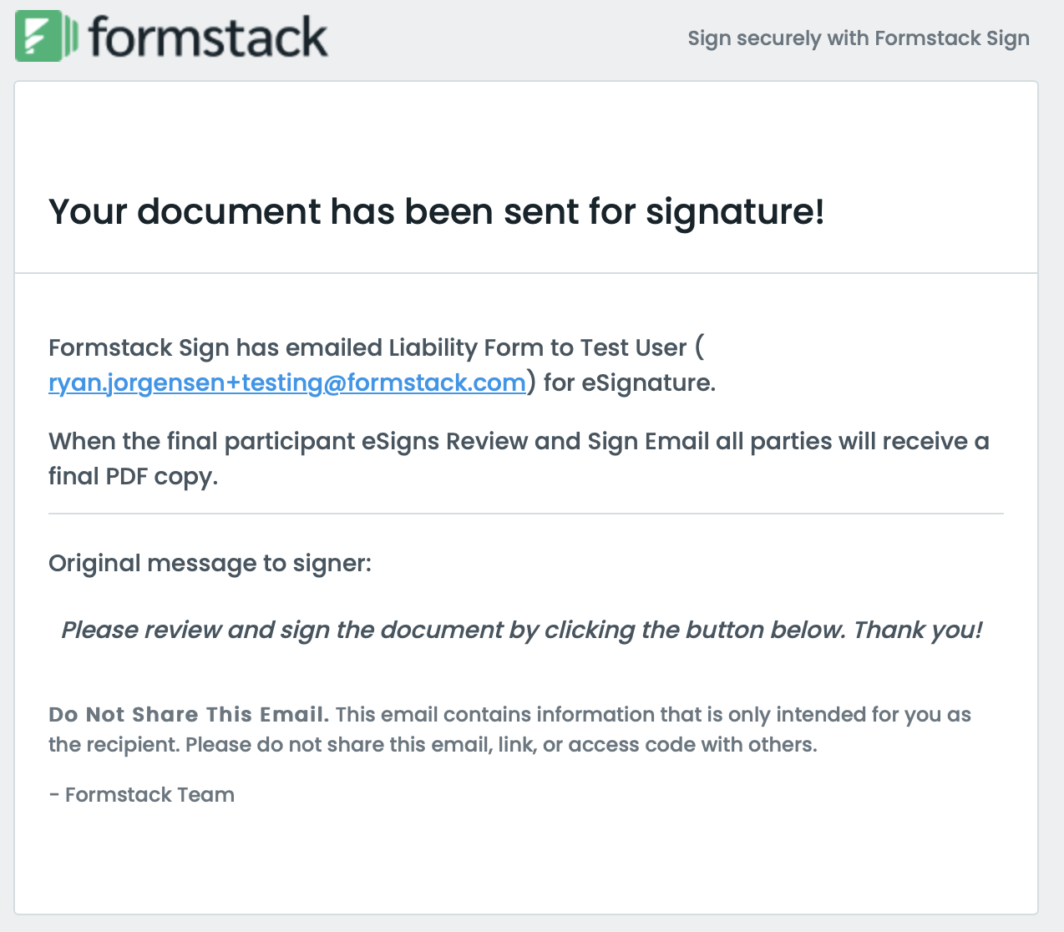Click the "Your document has been sent" heading

[x=436, y=211]
